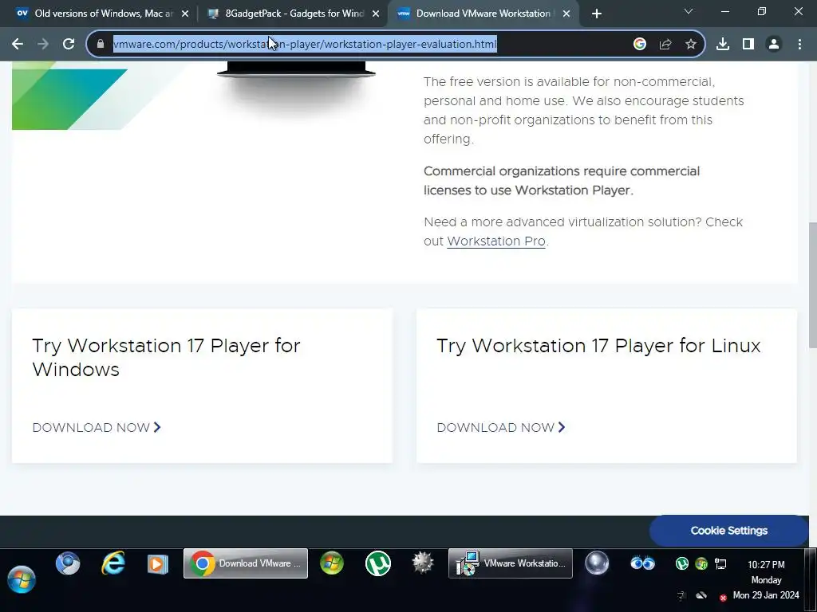This screenshot has height=612, width=817.
Task: Share this page via share icon
Action: [665, 45]
